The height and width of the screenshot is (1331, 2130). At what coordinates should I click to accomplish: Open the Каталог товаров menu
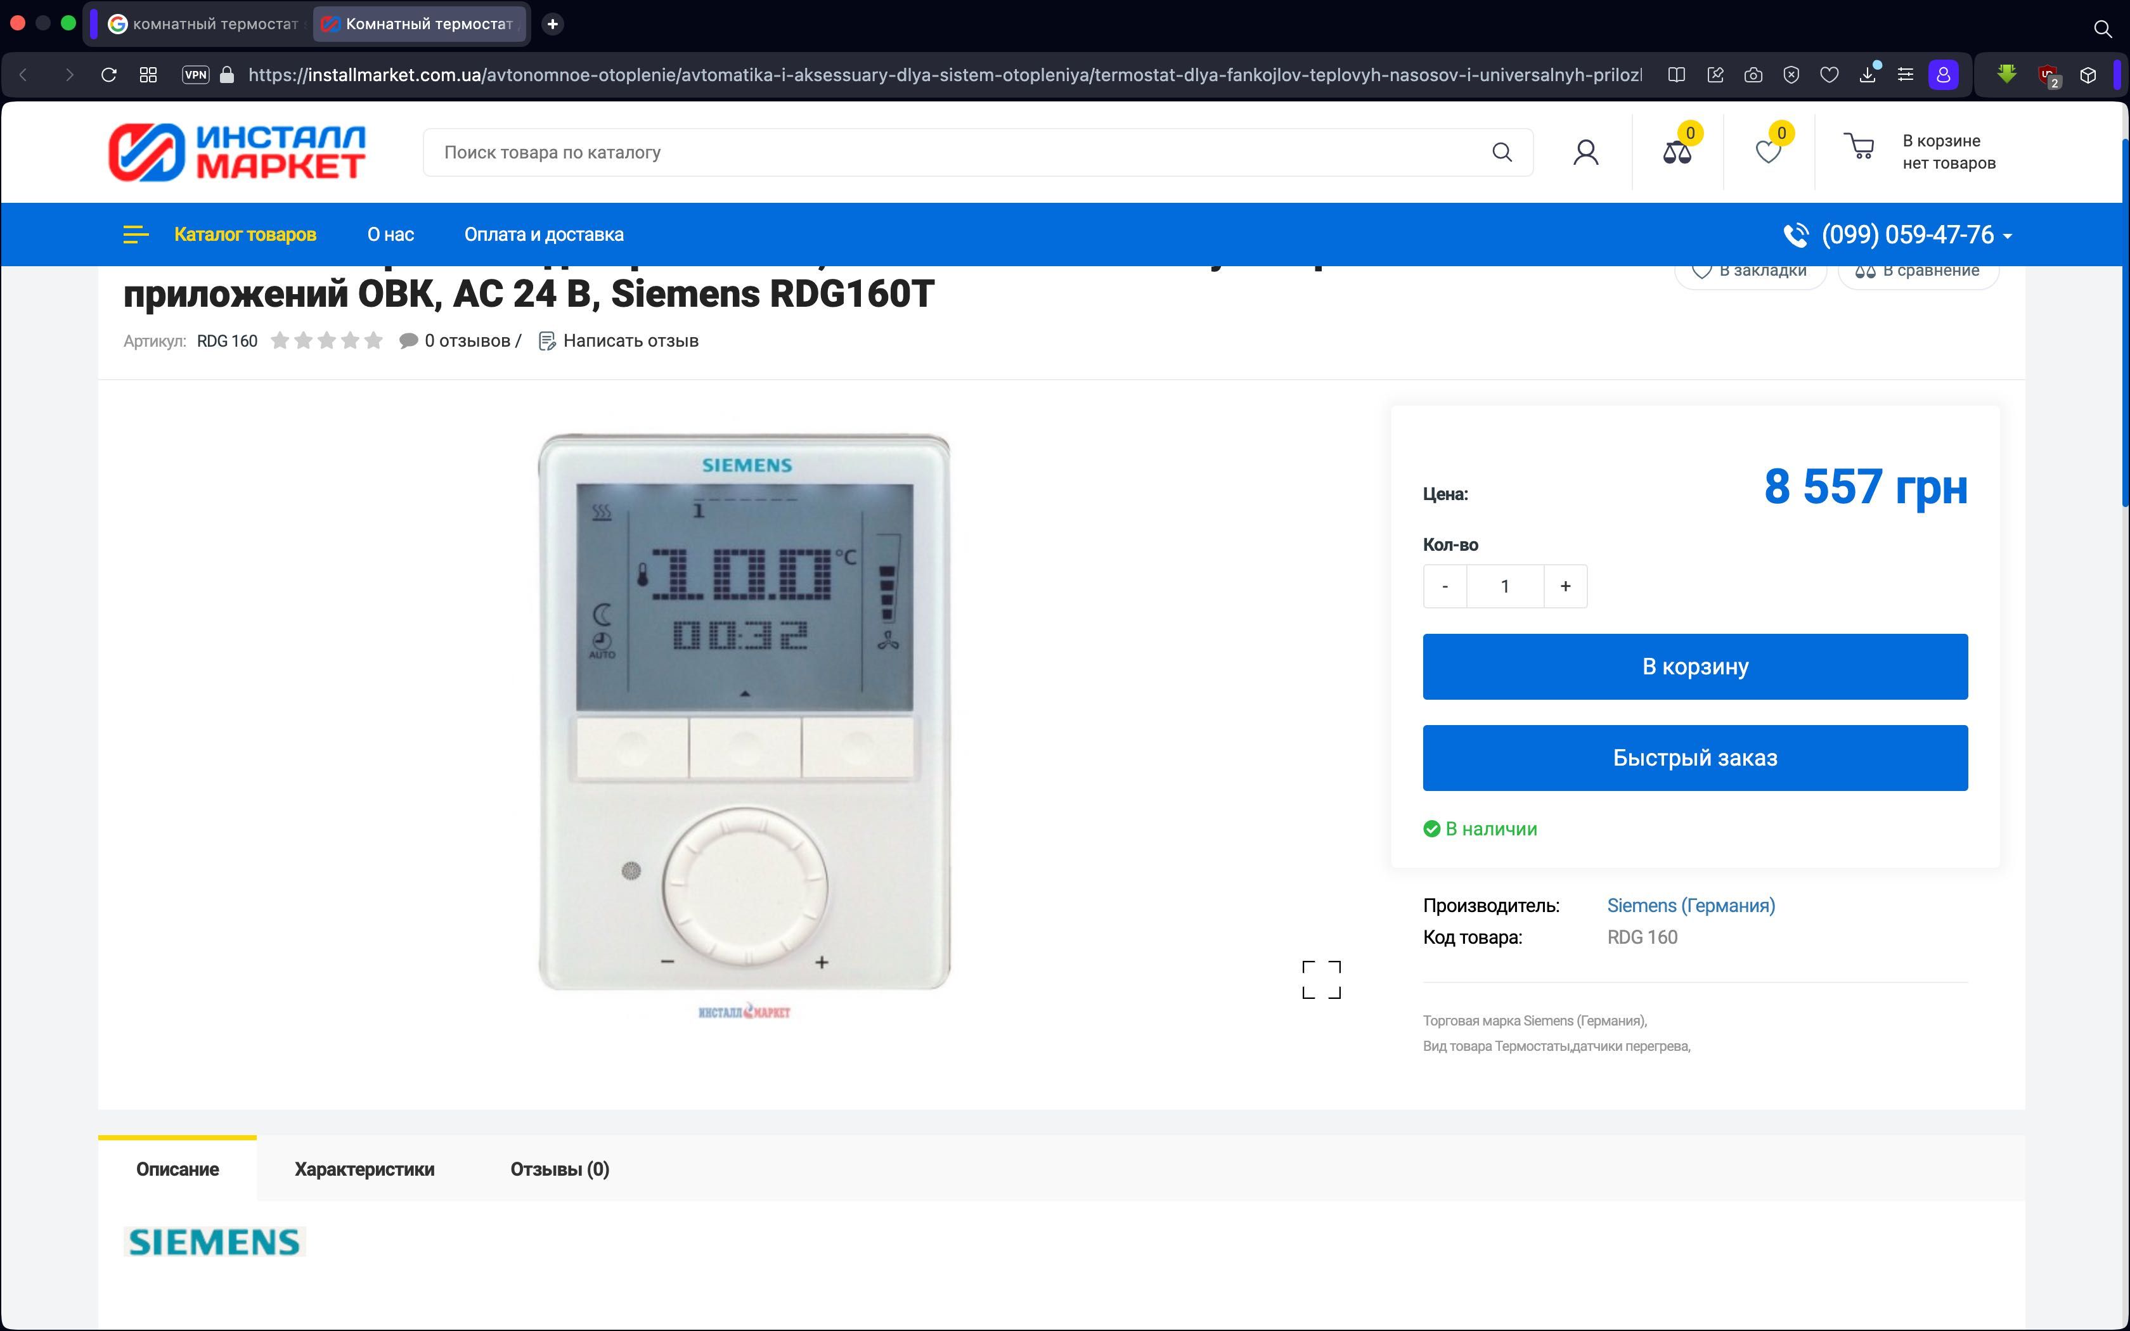point(245,234)
